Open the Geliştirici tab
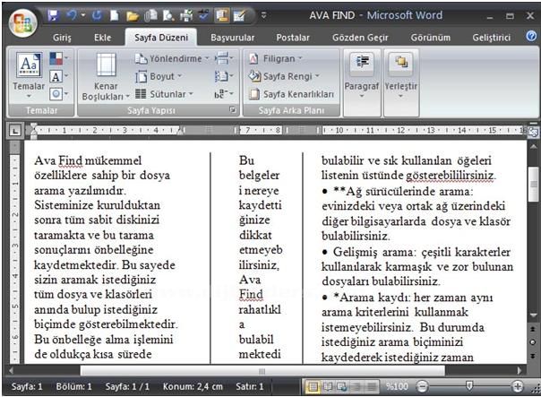The image size is (541, 397). pos(492,38)
